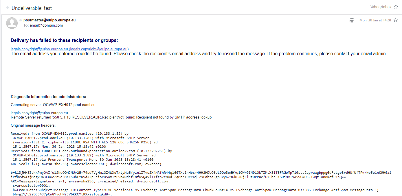Select the 'Generating server' line
402x196 pixels.
coord(53,105)
